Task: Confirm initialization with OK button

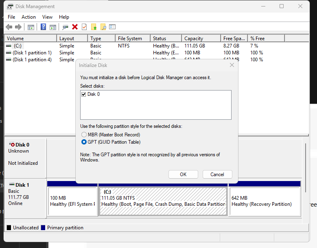Action: coord(183,175)
